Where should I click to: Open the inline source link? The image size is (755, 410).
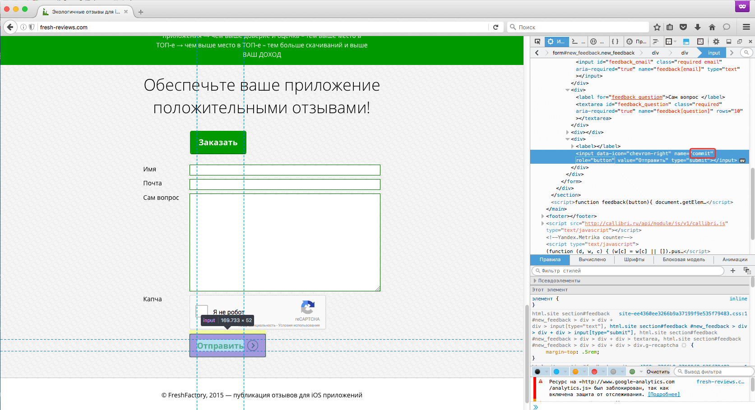point(738,299)
